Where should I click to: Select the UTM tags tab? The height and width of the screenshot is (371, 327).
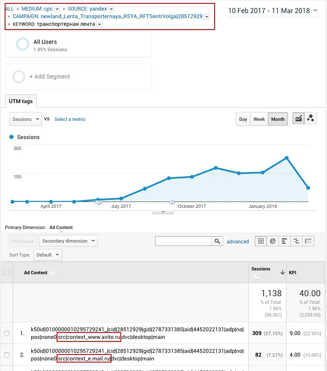pyautogui.click(x=21, y=101)
